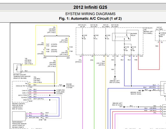Click the "PNK" wire label at pin 113
Image resolution: width=166 pixels, height=129 pixels.
(35, 92)
